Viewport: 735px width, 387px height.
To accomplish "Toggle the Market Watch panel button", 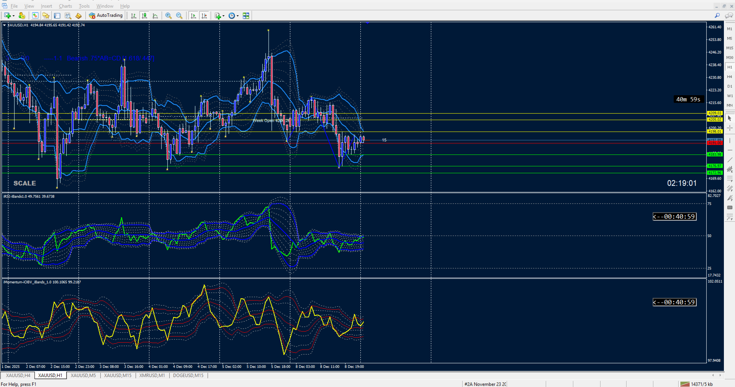I will (x=35, y=16).
